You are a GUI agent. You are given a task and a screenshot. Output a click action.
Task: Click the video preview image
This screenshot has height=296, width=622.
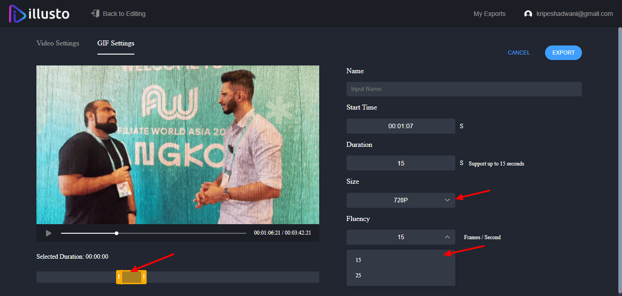point(178,145)
